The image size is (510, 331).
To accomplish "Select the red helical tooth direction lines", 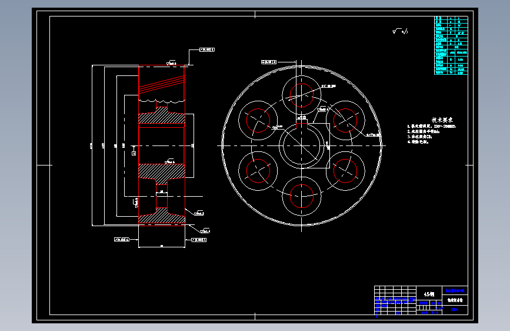I will click(162, 84).
